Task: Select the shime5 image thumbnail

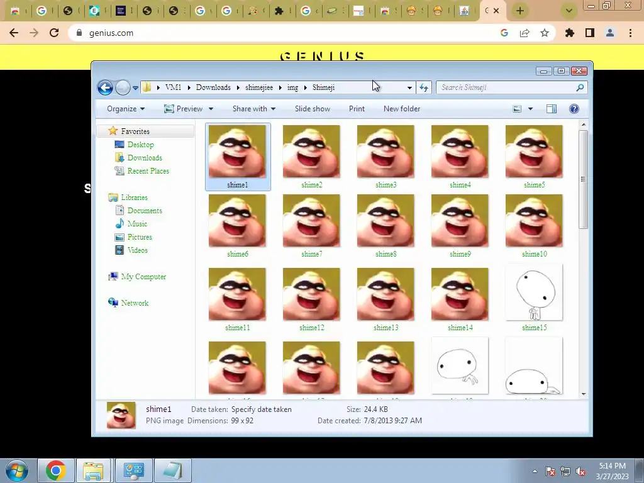Action: [534, 152]
